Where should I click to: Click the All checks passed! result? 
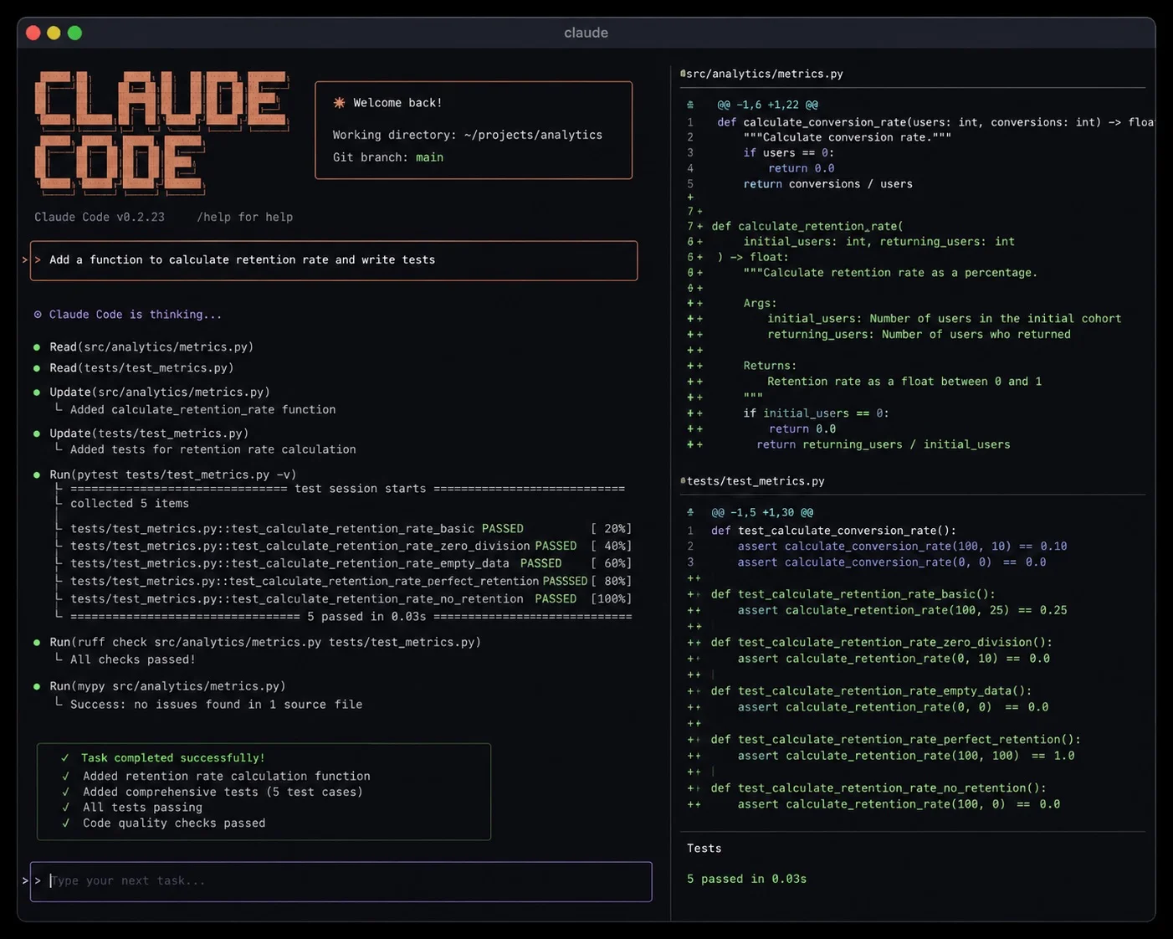click(x=133, y=660)
